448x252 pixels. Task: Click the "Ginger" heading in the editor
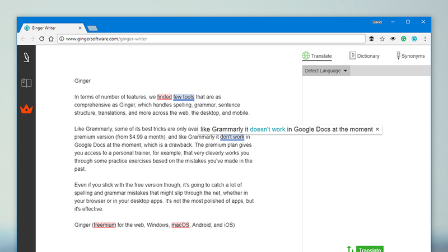coord(82,81)
